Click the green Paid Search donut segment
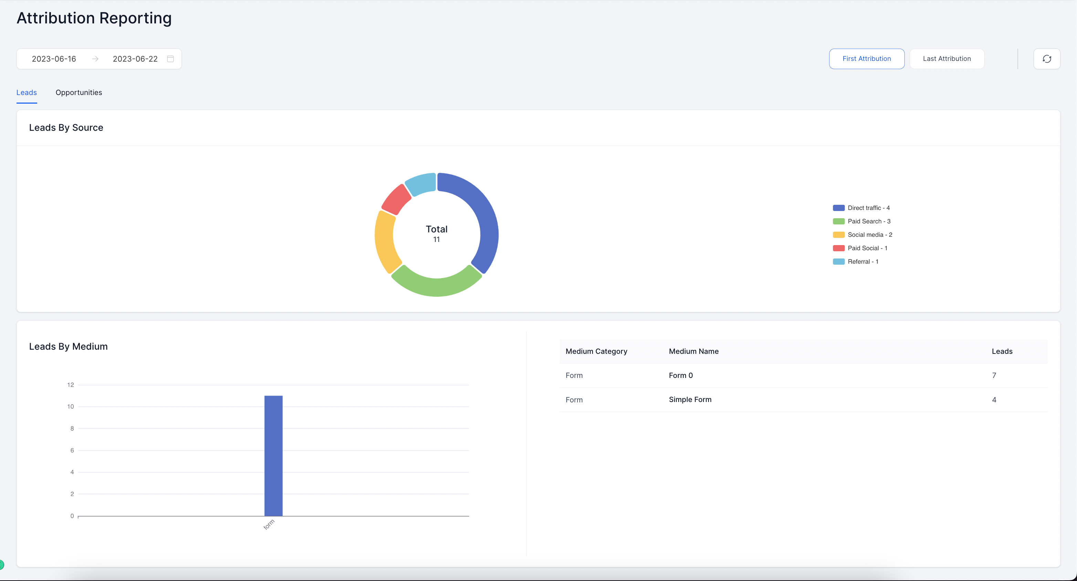 point(437,286)
